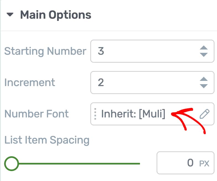217x181 pixels.
Task: Focus the List Item Spacing pixel value field
Action: 186,163
